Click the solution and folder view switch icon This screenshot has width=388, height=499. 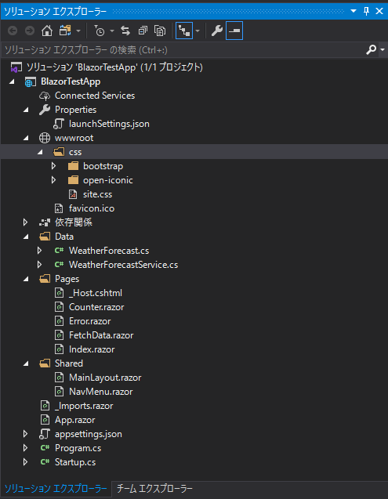tap(65, 31)
